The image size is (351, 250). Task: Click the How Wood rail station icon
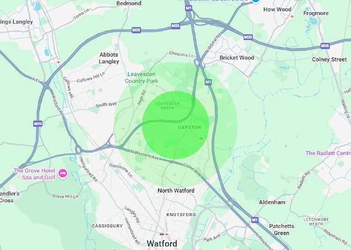point(292,16)
